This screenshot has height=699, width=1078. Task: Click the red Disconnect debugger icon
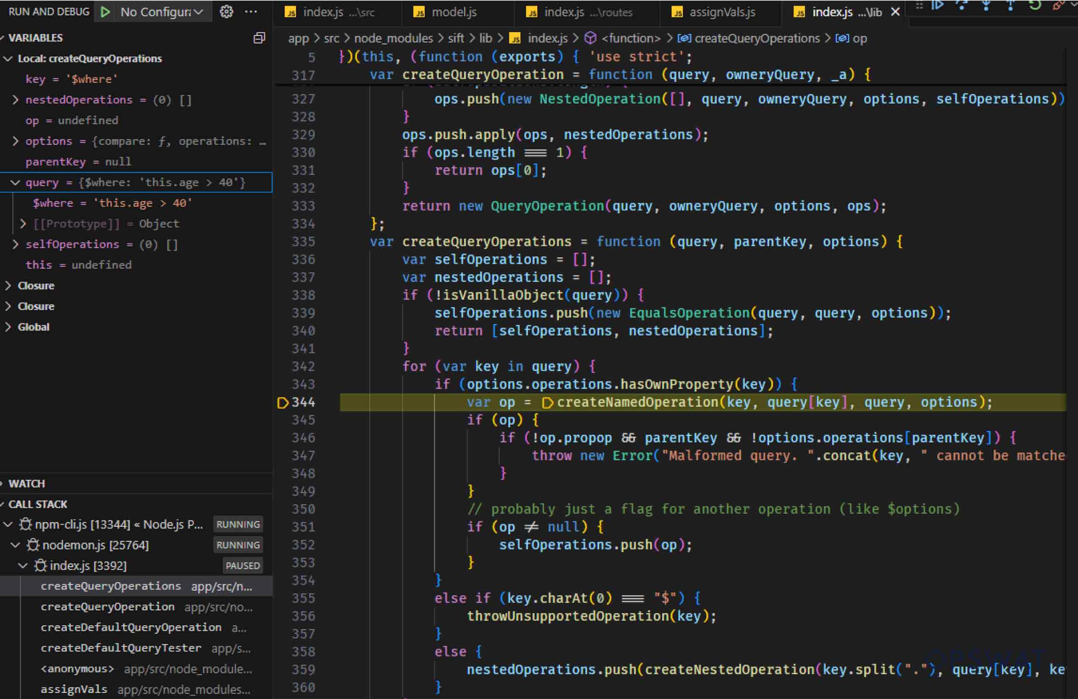point(1059,6)
